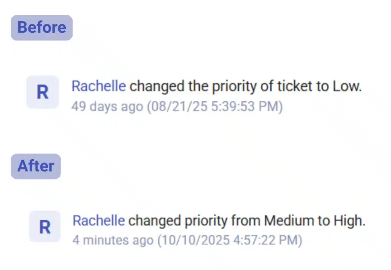Open Rachelle's profile link in the Before entry

(99, 86)
